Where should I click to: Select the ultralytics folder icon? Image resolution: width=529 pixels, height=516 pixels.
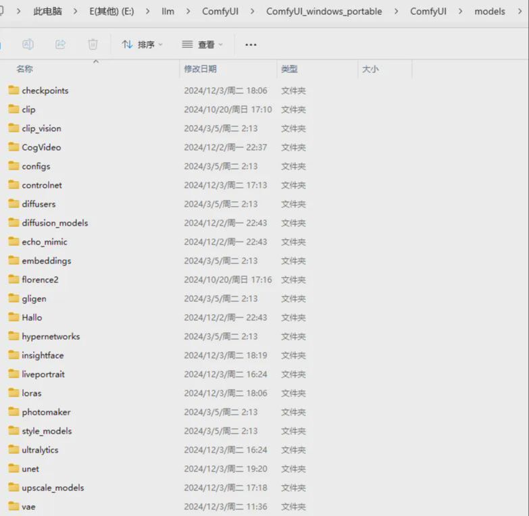click(14, 449)
